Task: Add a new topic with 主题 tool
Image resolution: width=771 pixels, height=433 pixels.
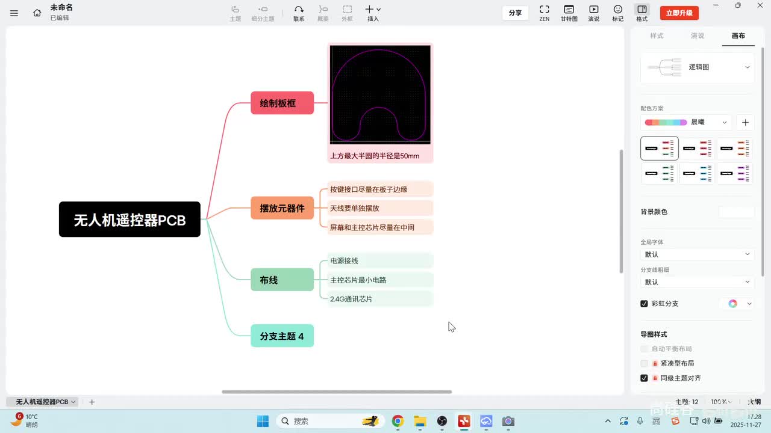Action: point(235,13)
